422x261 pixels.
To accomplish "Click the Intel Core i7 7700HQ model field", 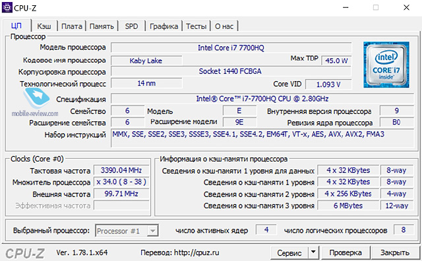I will point(231,47).
